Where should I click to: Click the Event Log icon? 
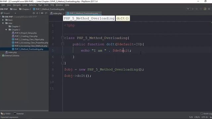click(x=202, y=114)
